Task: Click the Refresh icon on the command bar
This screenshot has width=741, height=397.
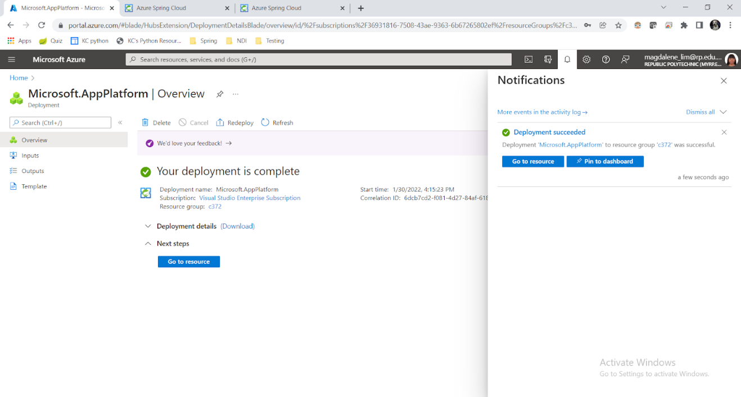Action: tap(277, 122)
